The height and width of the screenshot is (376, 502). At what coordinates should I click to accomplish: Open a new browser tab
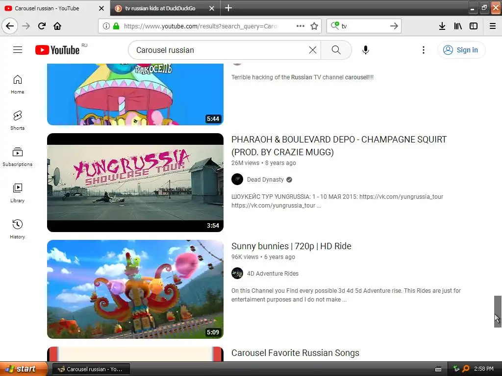[228, 8]
